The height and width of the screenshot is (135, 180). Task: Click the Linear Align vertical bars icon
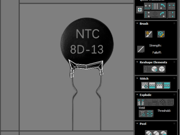pos(155,6)
